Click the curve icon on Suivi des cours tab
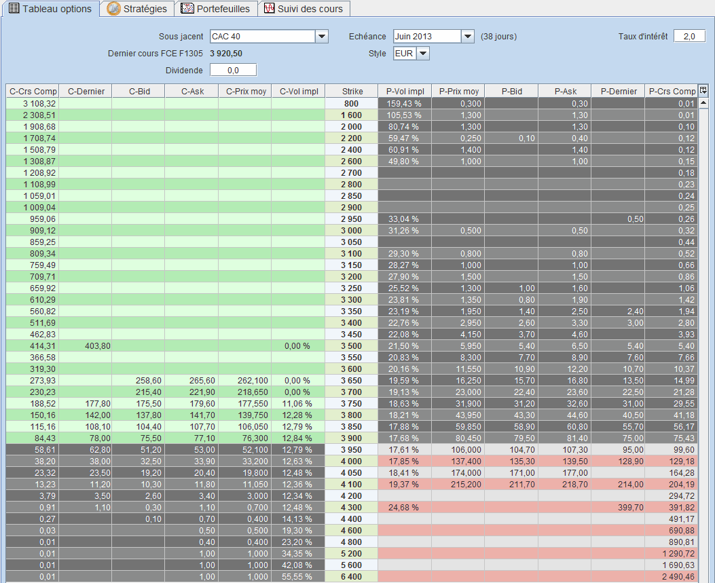 [x=268, y=9]
